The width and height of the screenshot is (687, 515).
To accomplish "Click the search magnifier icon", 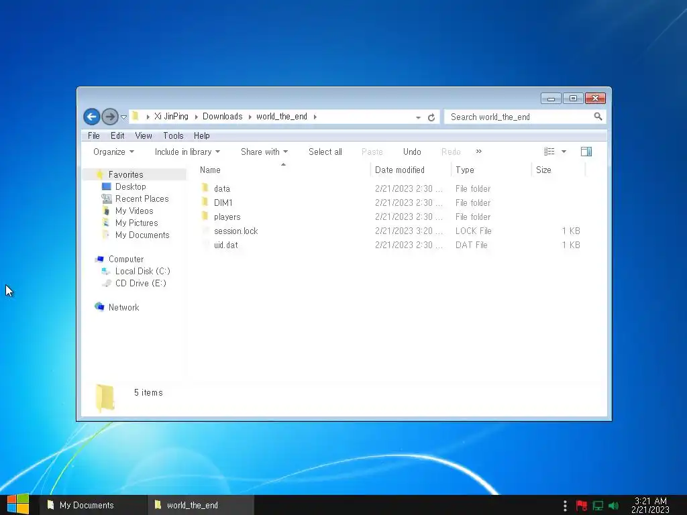I will pos(598,117).
